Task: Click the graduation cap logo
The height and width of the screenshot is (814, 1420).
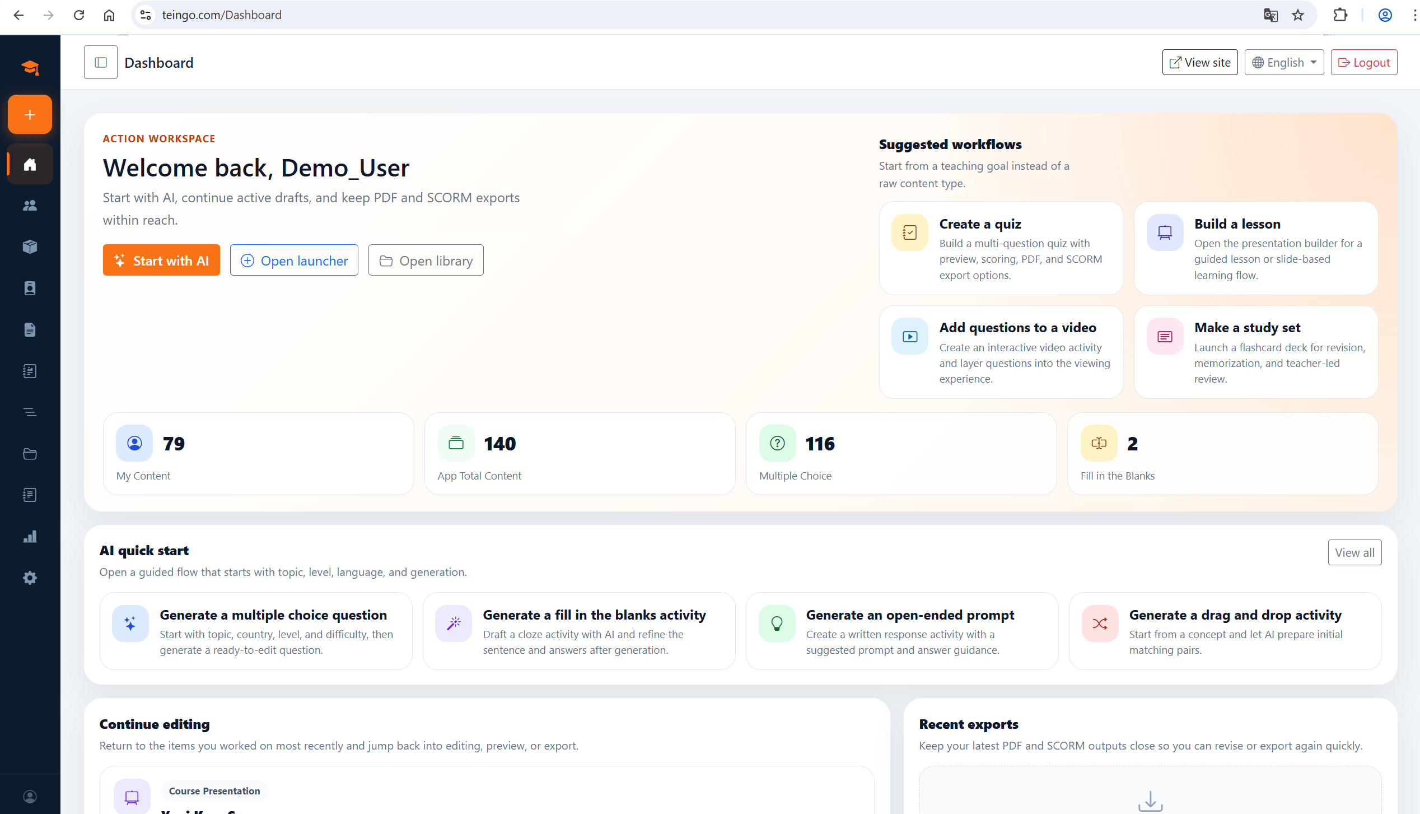Action: [30, 68]
